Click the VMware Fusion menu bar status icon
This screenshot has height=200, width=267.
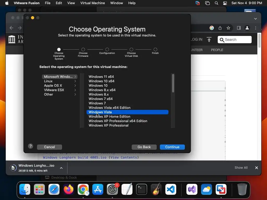[198, 3]
